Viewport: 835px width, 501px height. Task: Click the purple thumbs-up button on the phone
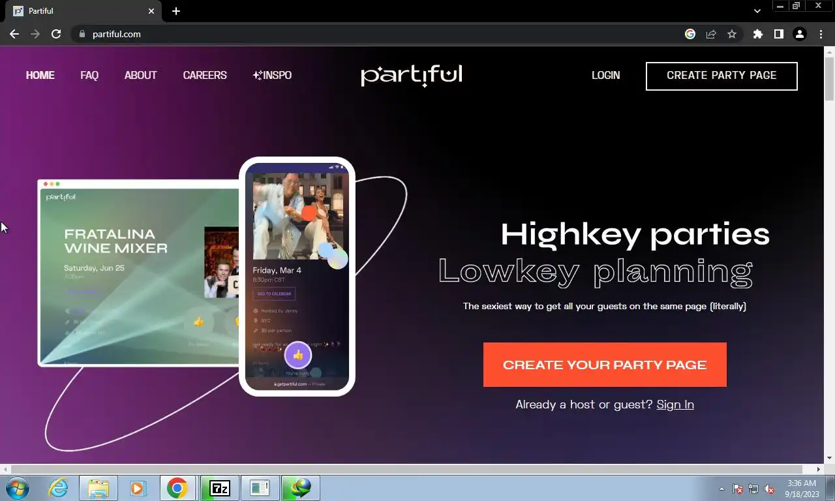point(298,355)
